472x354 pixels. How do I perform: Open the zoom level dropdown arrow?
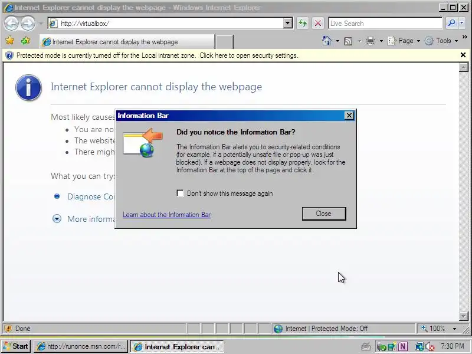pos(454,329)
